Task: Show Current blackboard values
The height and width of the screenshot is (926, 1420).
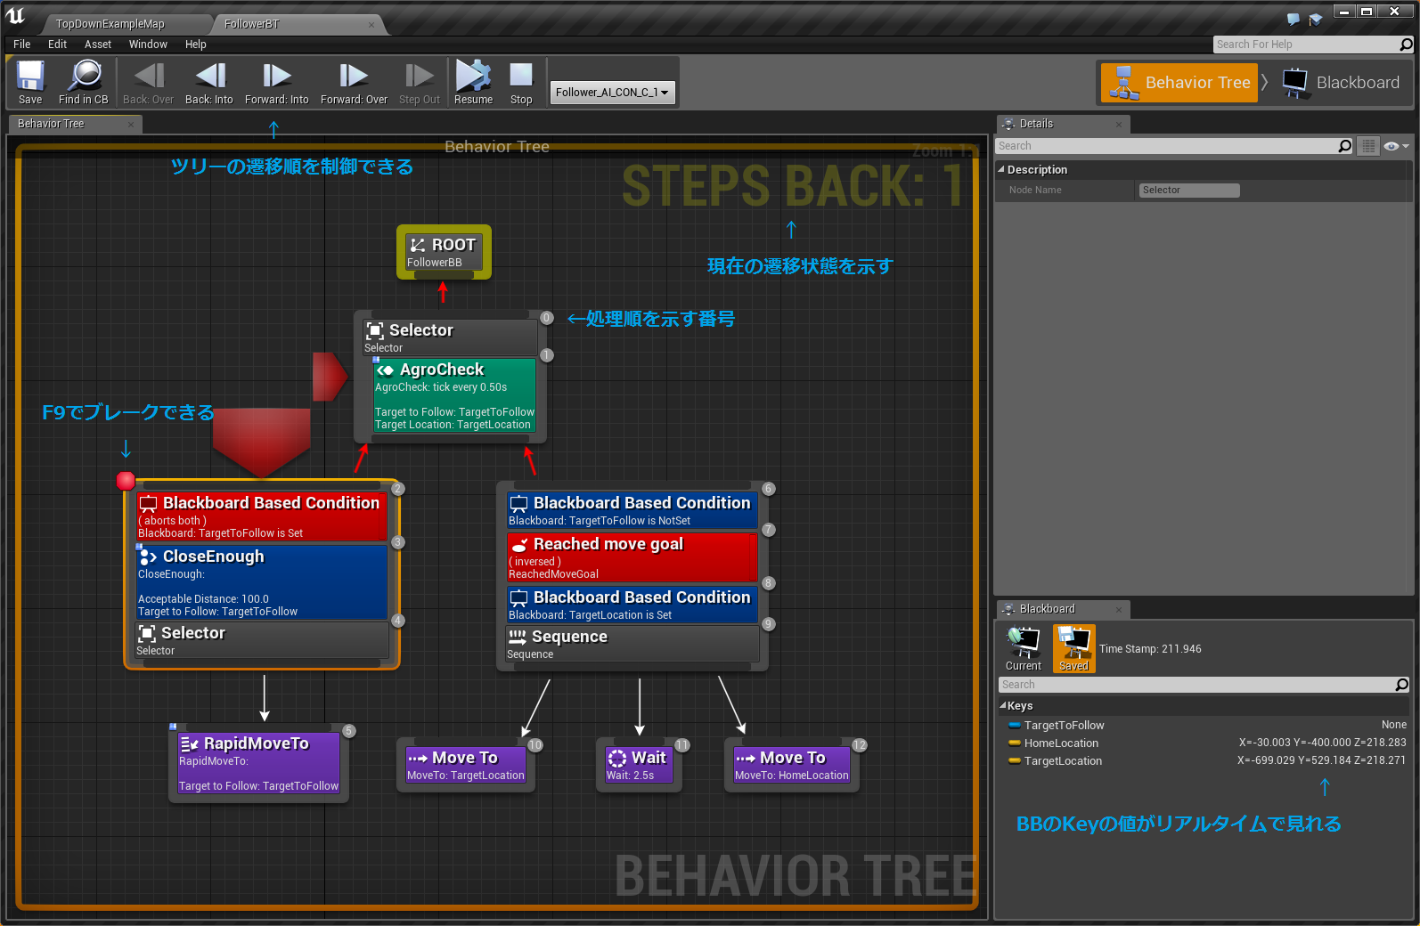Action: coord(1024,648)
